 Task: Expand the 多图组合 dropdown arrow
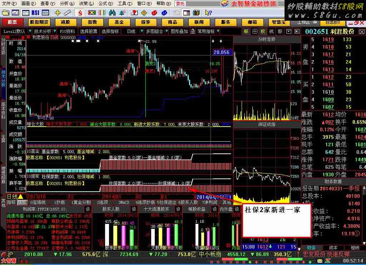click(x=167, y=31)
